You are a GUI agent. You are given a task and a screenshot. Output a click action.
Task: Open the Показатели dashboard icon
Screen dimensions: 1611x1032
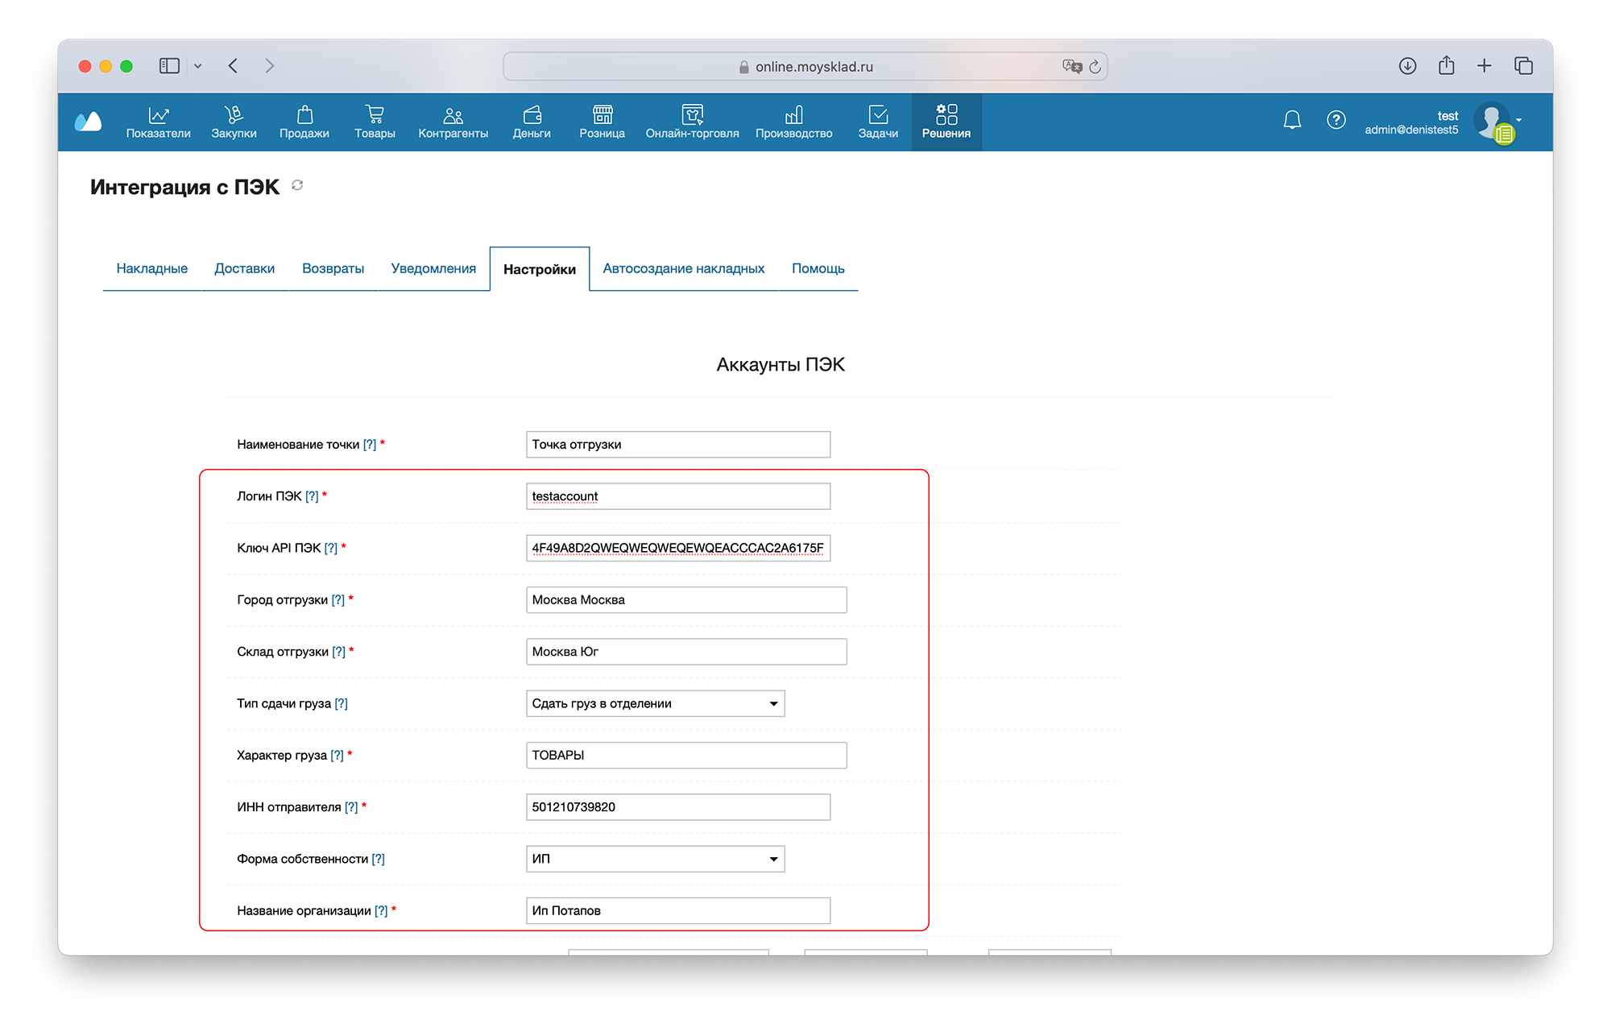pyautogui.click(x=158, y=115)
